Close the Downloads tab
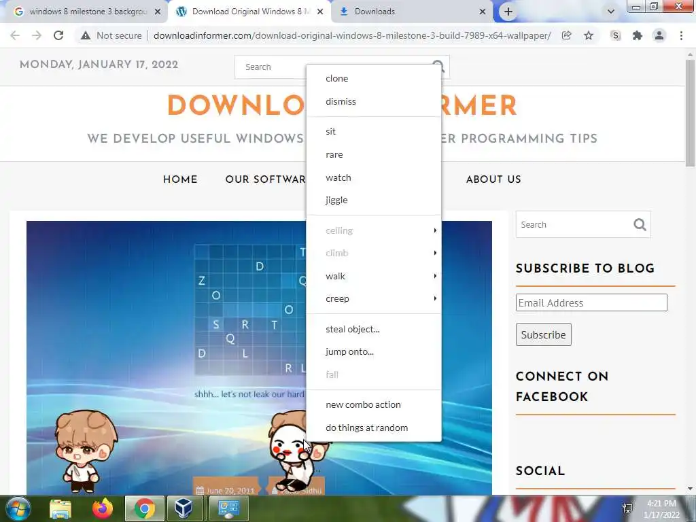The image size is (696, 522). (x=483, y=12)
